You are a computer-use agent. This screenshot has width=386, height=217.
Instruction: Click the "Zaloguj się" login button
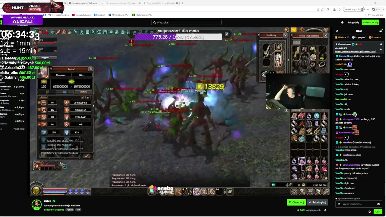(353, 22)
